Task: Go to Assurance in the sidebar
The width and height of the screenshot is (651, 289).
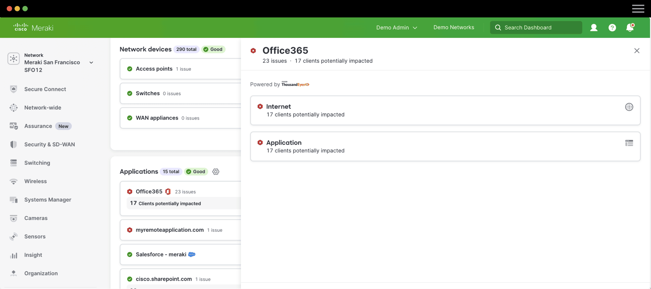Action: coord(38,126)
